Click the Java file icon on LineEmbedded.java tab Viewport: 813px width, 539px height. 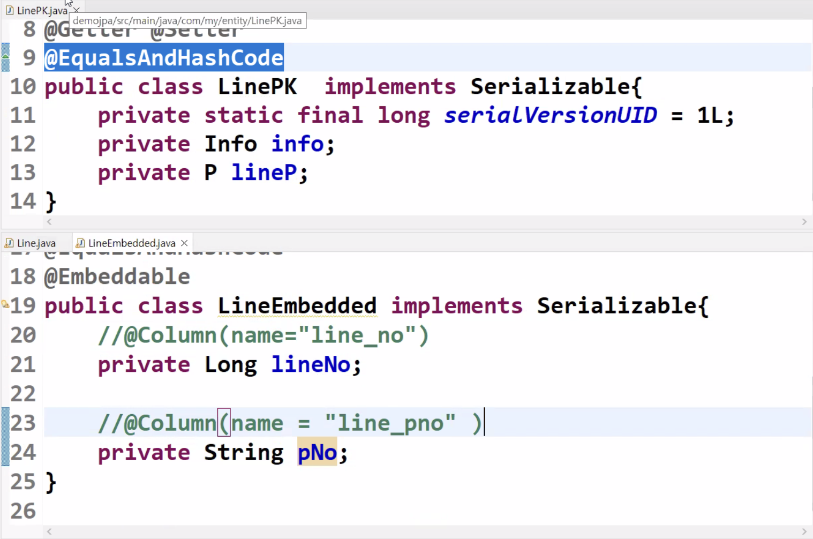[x=80, y=243]
